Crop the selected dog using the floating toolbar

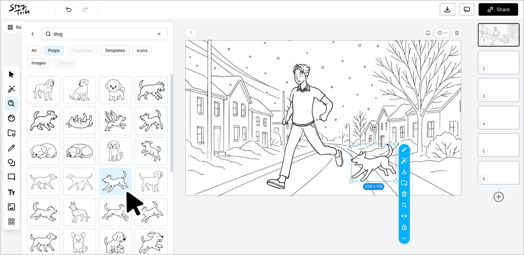tap(404, 205)
